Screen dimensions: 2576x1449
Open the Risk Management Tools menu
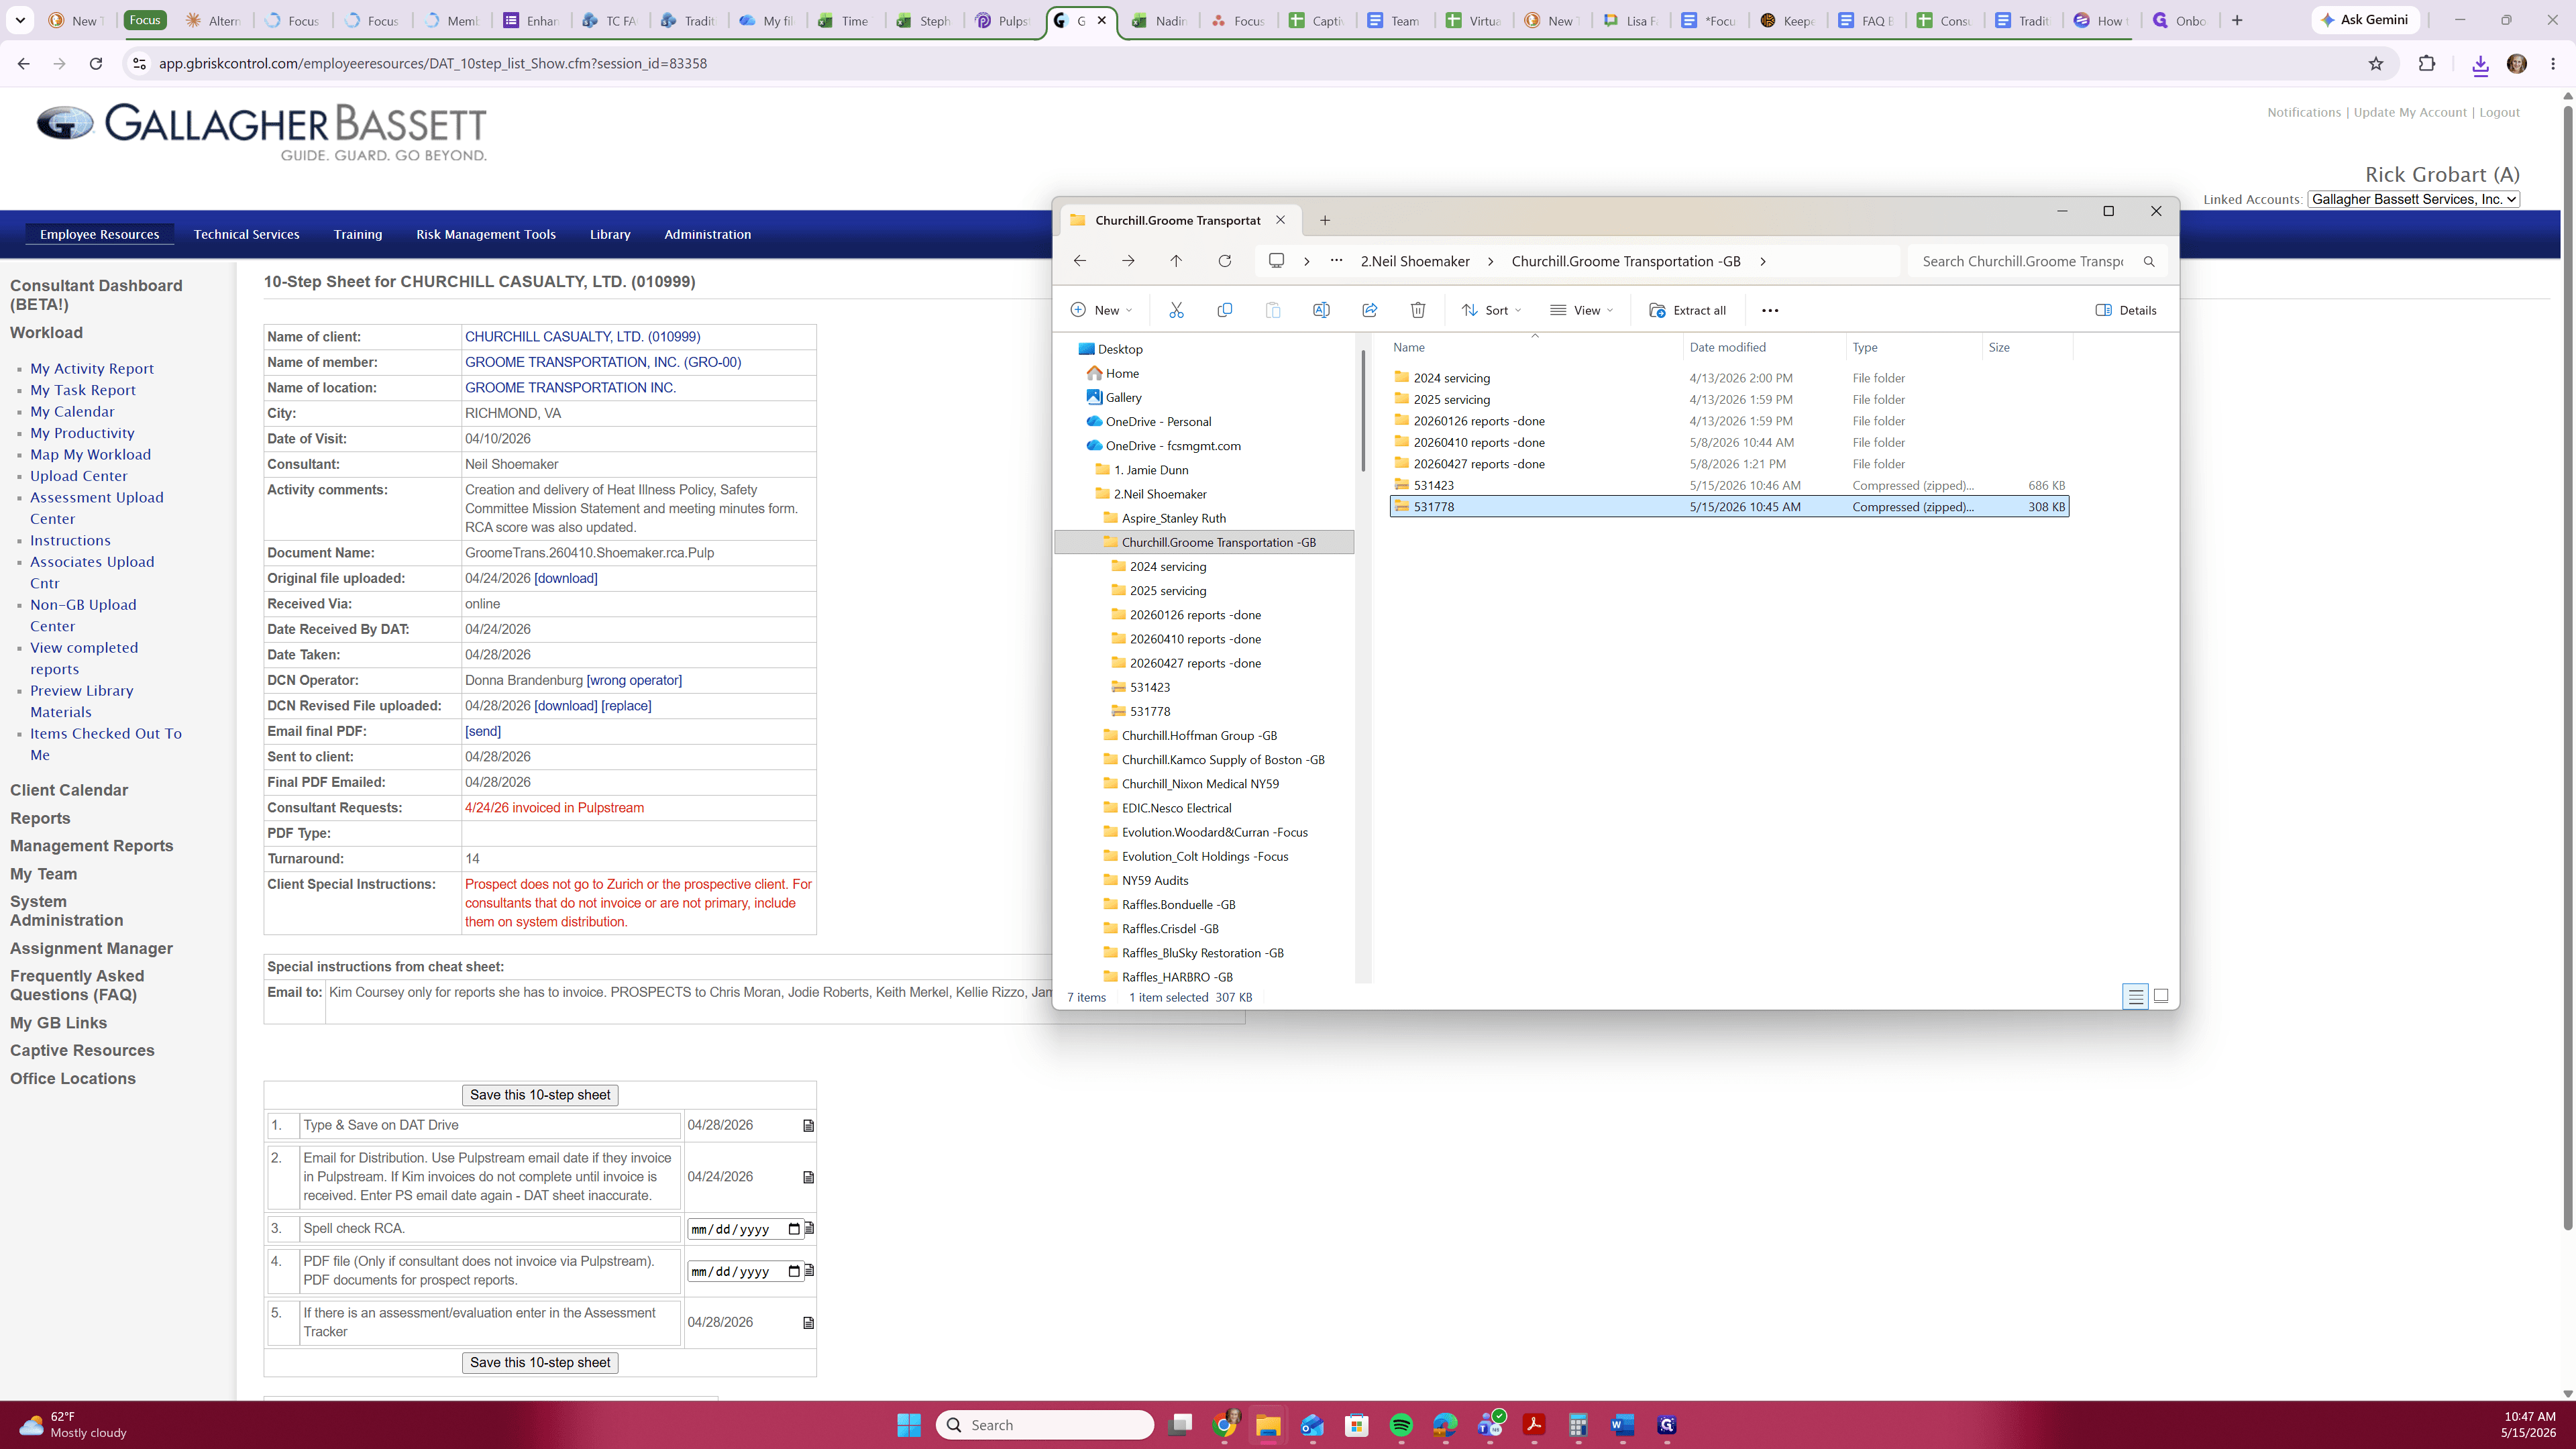485,234
